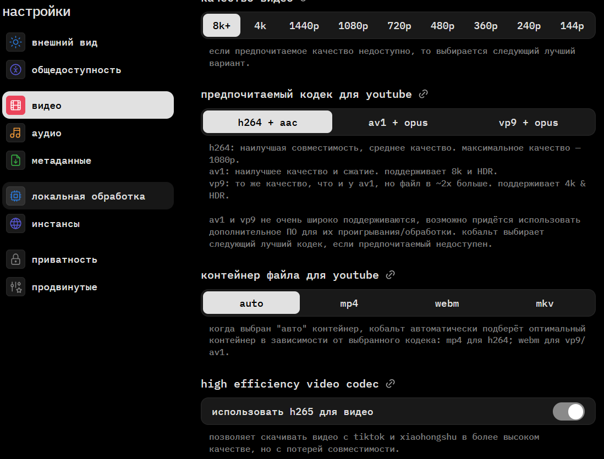Go to the аудио settings page
The width and height of the screenshot is (604, 459).
[88, 133]
